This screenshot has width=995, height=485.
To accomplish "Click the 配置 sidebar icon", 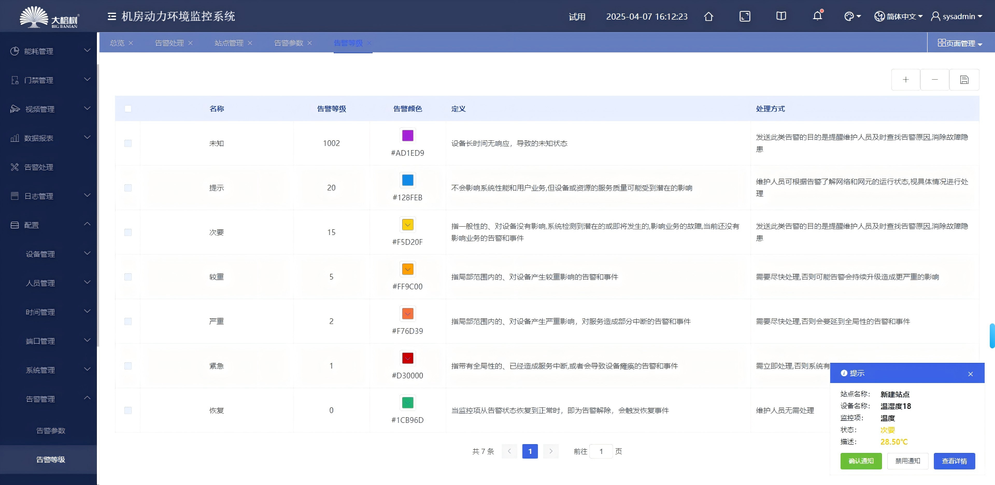I will 15,225.
